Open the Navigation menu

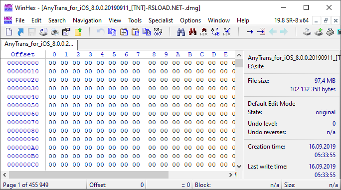point(87,20)
